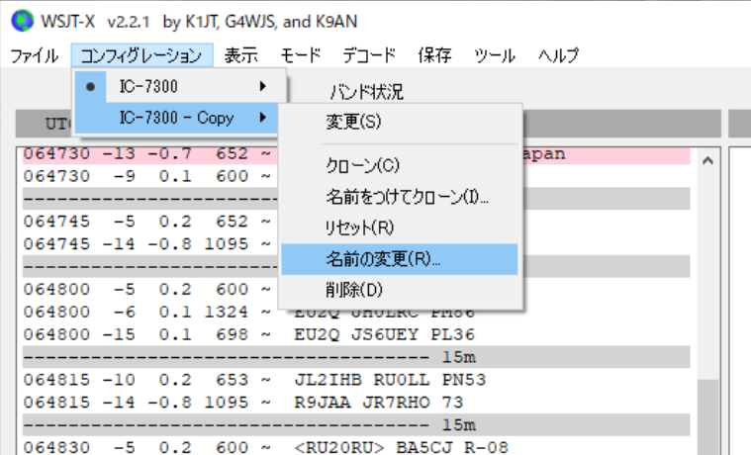Choose クローン(C) in the submenu
The width and height of the screenshot is (751, 455).
[x=400, y=166]
